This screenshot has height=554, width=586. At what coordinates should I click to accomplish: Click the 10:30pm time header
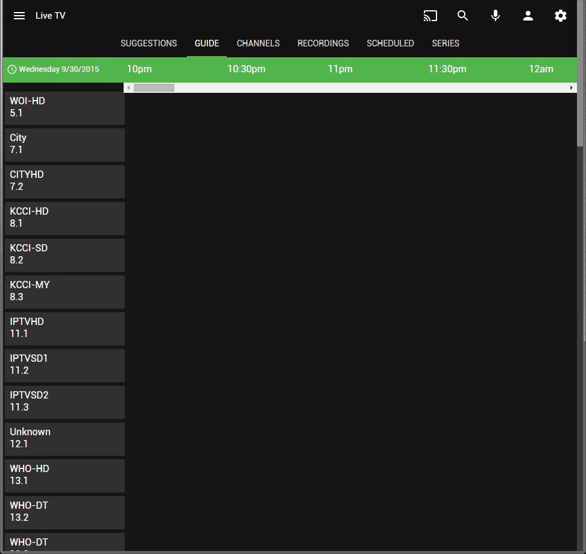(x=247, y=69)
